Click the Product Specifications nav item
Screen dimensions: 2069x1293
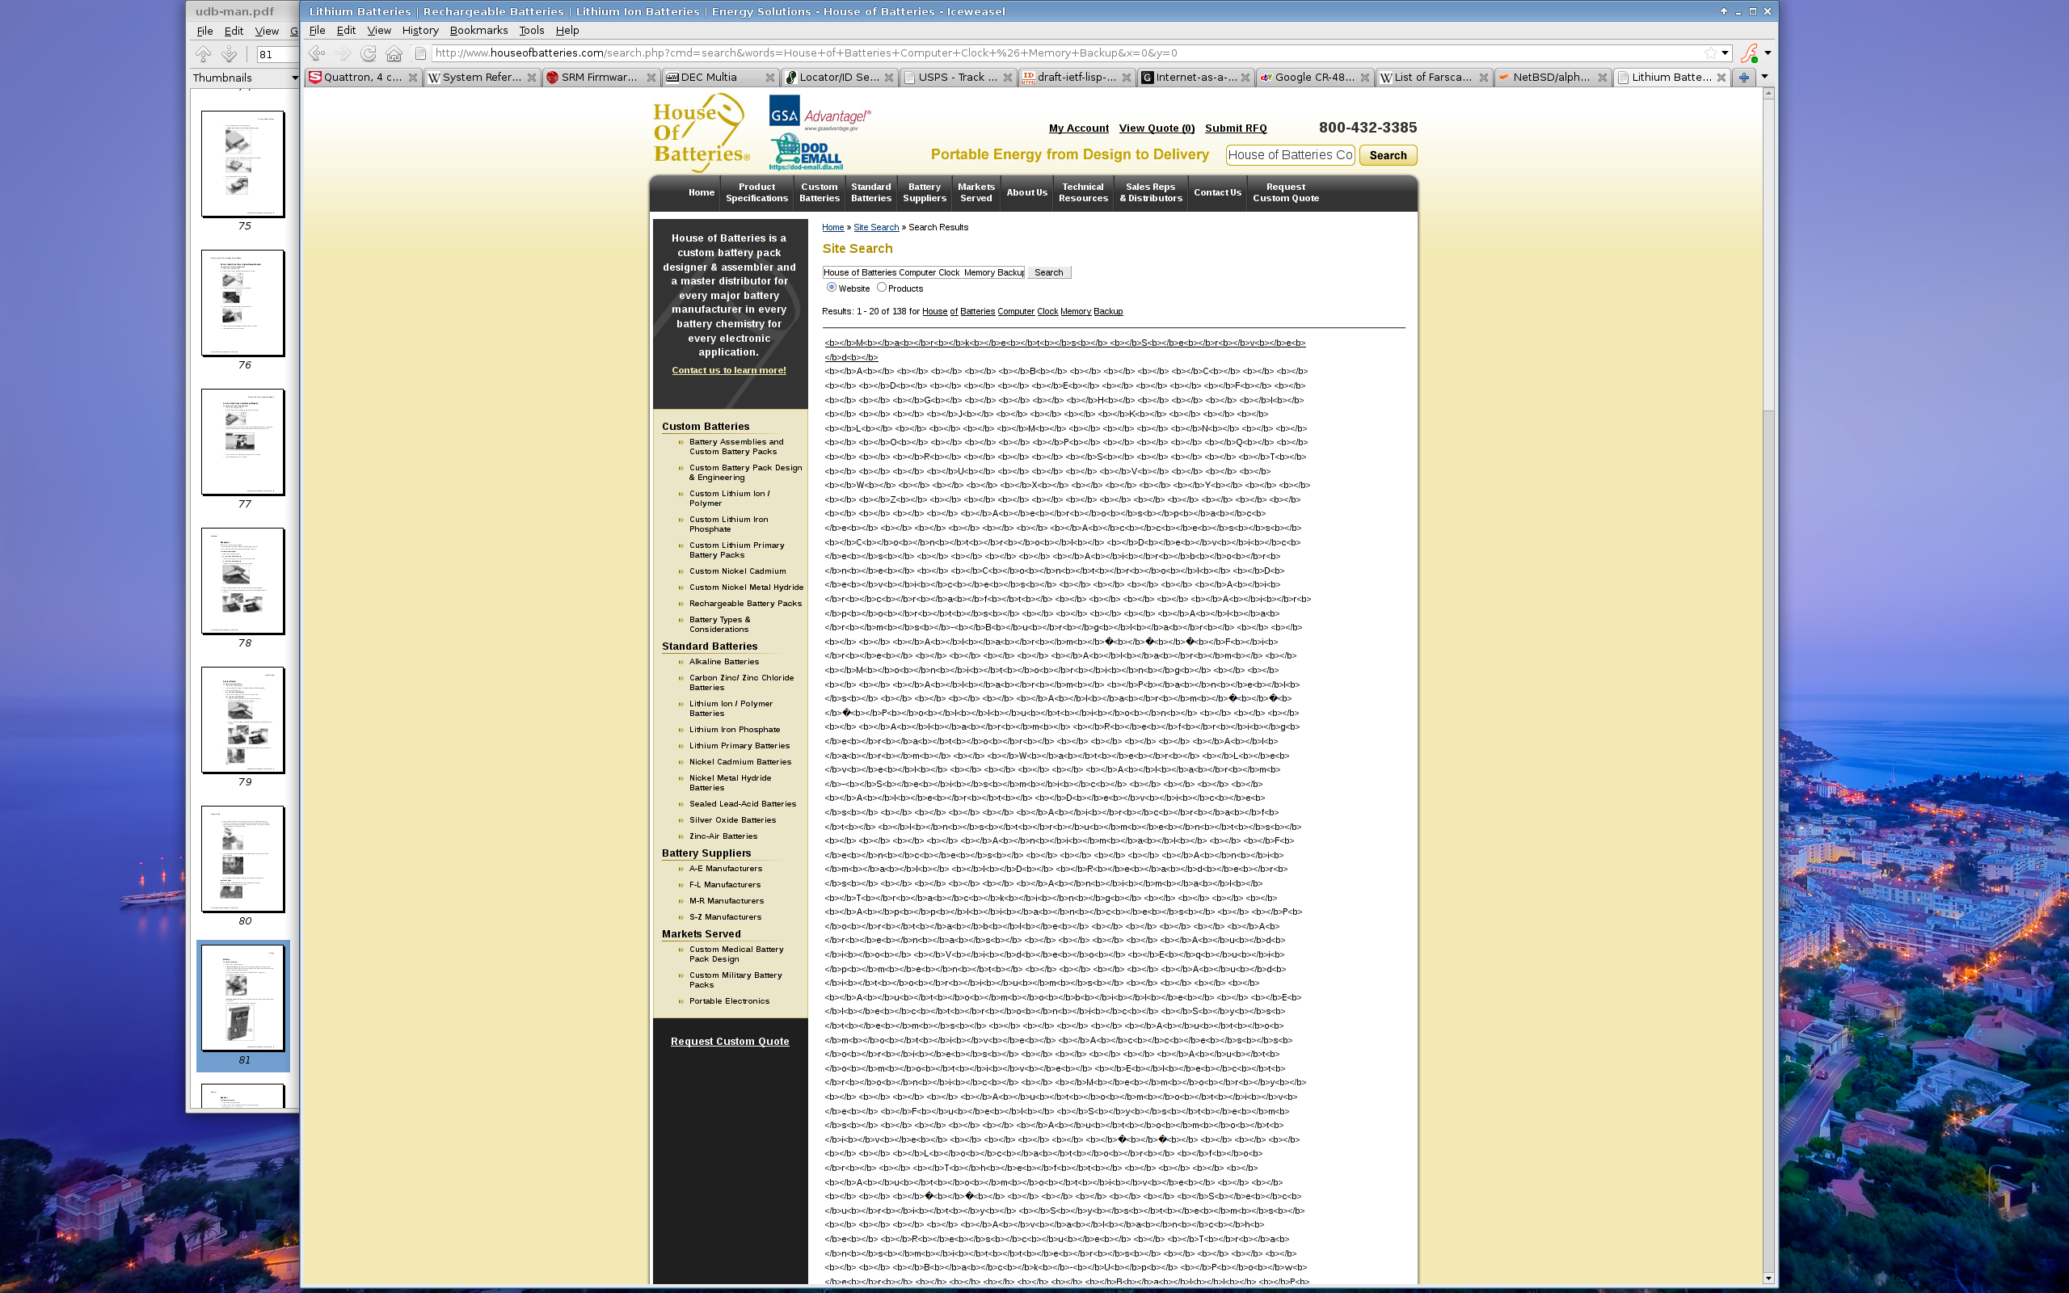756,192
